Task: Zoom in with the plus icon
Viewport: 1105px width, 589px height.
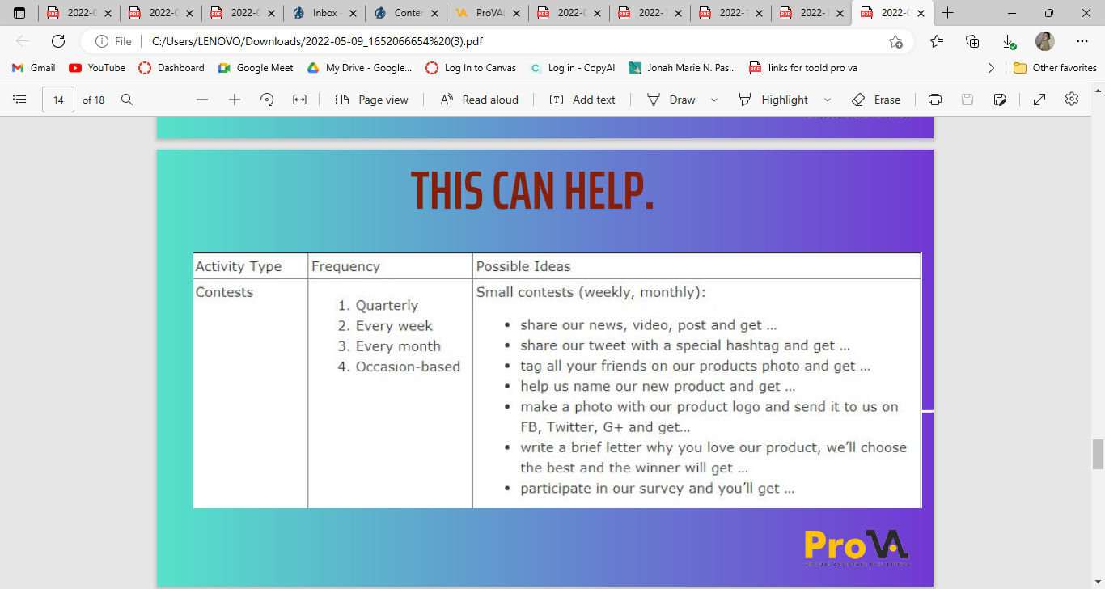Action: [x=235, y=100]
